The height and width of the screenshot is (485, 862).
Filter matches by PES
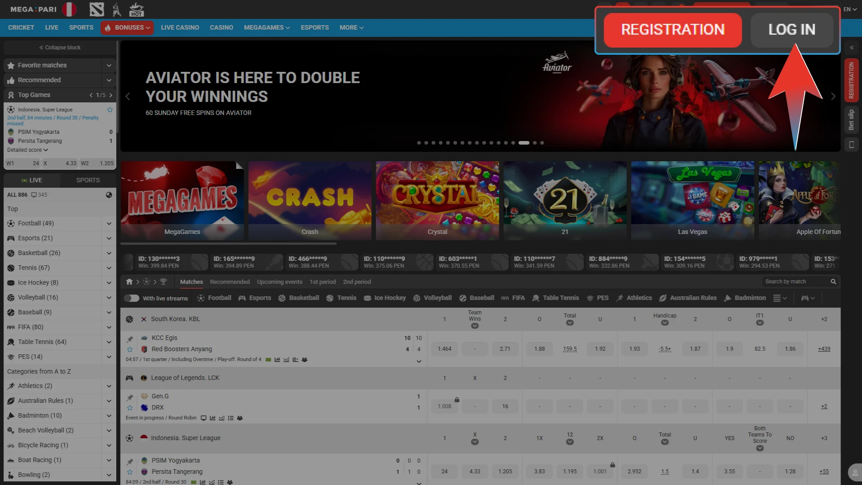click(x=598, y=298)
